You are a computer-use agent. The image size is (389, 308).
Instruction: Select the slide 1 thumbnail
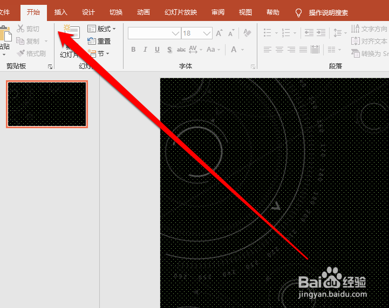click(x=47, y=104)
